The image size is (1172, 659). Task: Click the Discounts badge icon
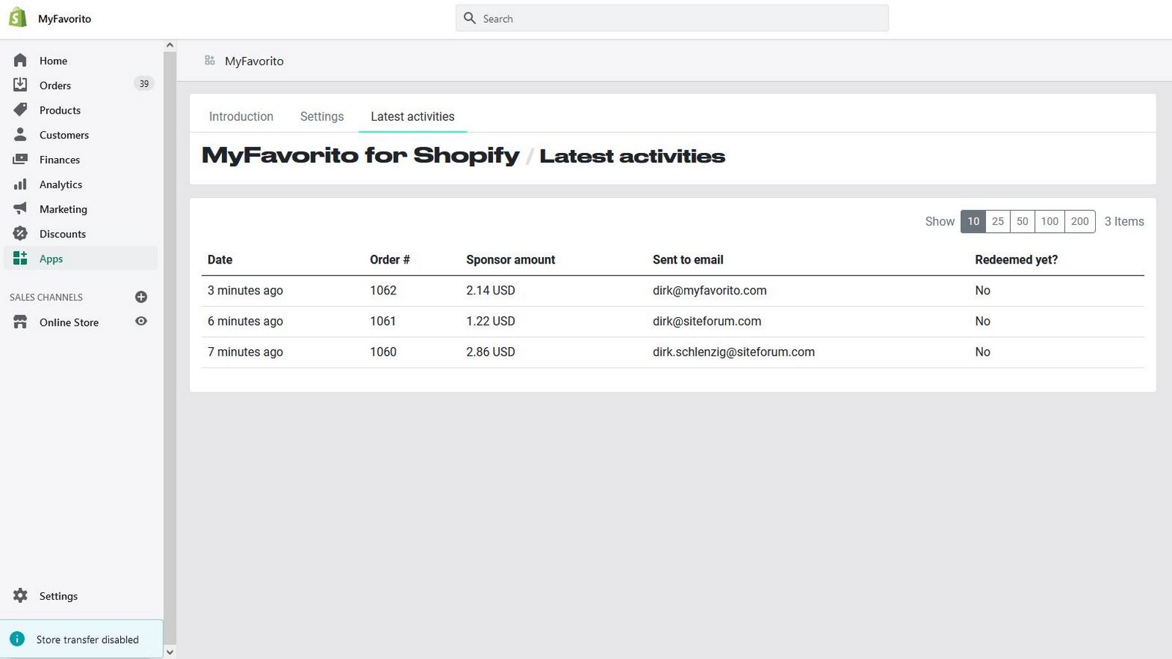(21, 234)
